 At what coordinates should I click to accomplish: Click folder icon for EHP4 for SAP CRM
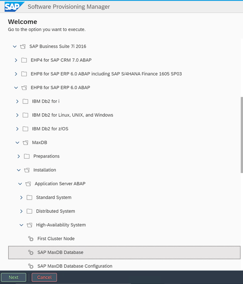pos(24,60)
